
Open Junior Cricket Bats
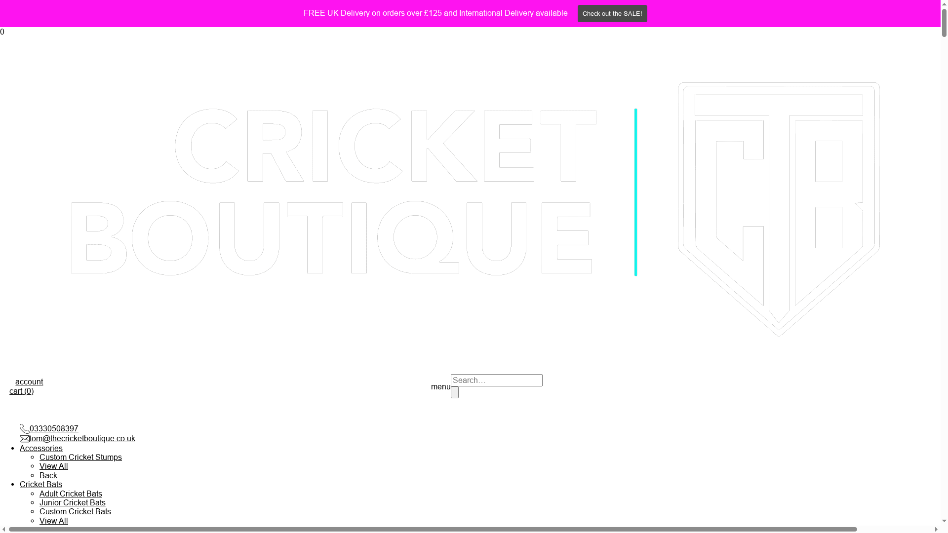(72, 502)
